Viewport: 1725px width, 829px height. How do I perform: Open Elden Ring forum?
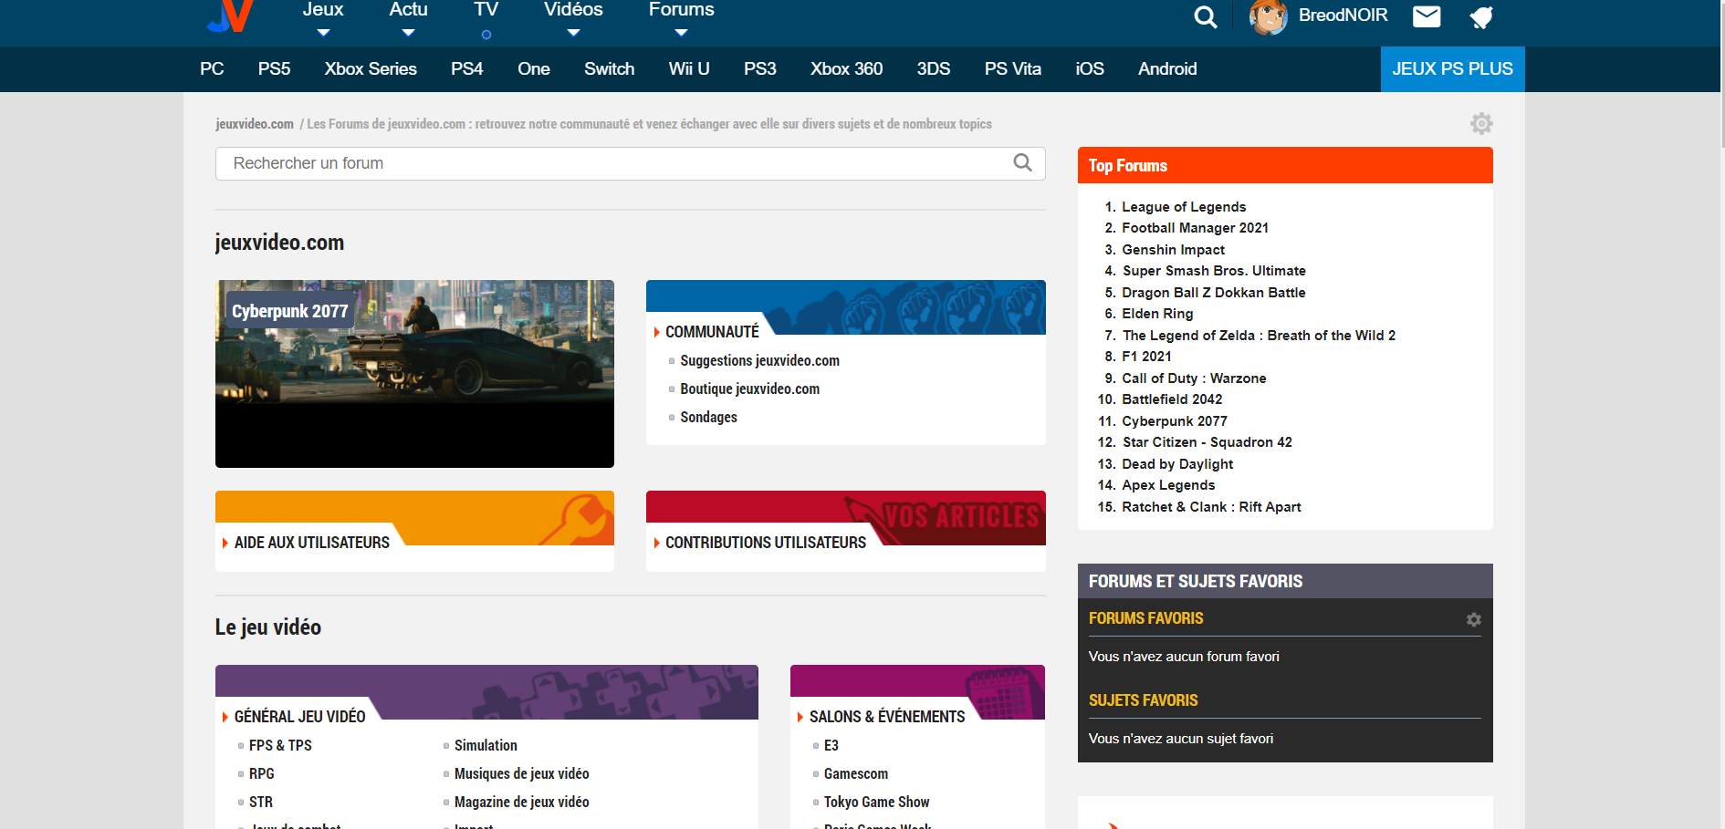click(1157, 314)
